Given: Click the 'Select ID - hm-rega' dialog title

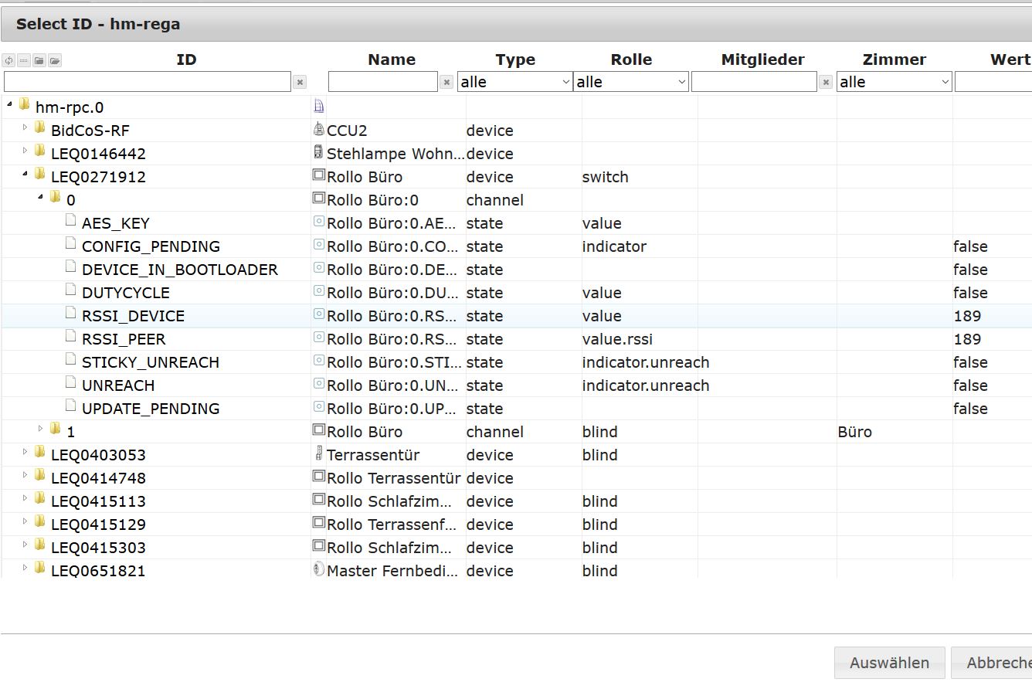Looking at the screenshot, I should 98,24.
